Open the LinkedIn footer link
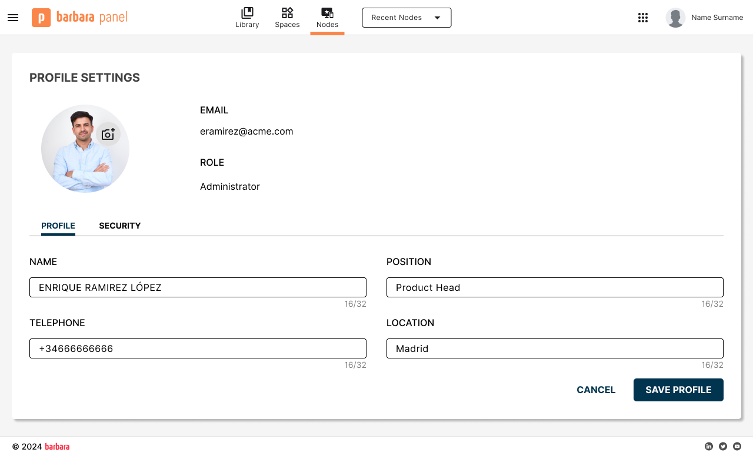This screenshot has height=456, width=753. click(x=709, y=447)
